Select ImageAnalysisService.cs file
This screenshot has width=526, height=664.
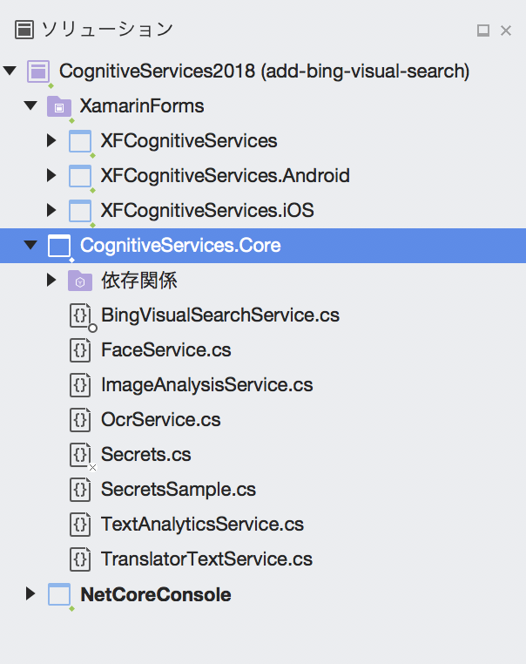pos(207,385)
